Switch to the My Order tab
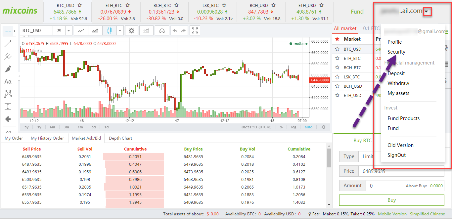 [x=14, y=138]
